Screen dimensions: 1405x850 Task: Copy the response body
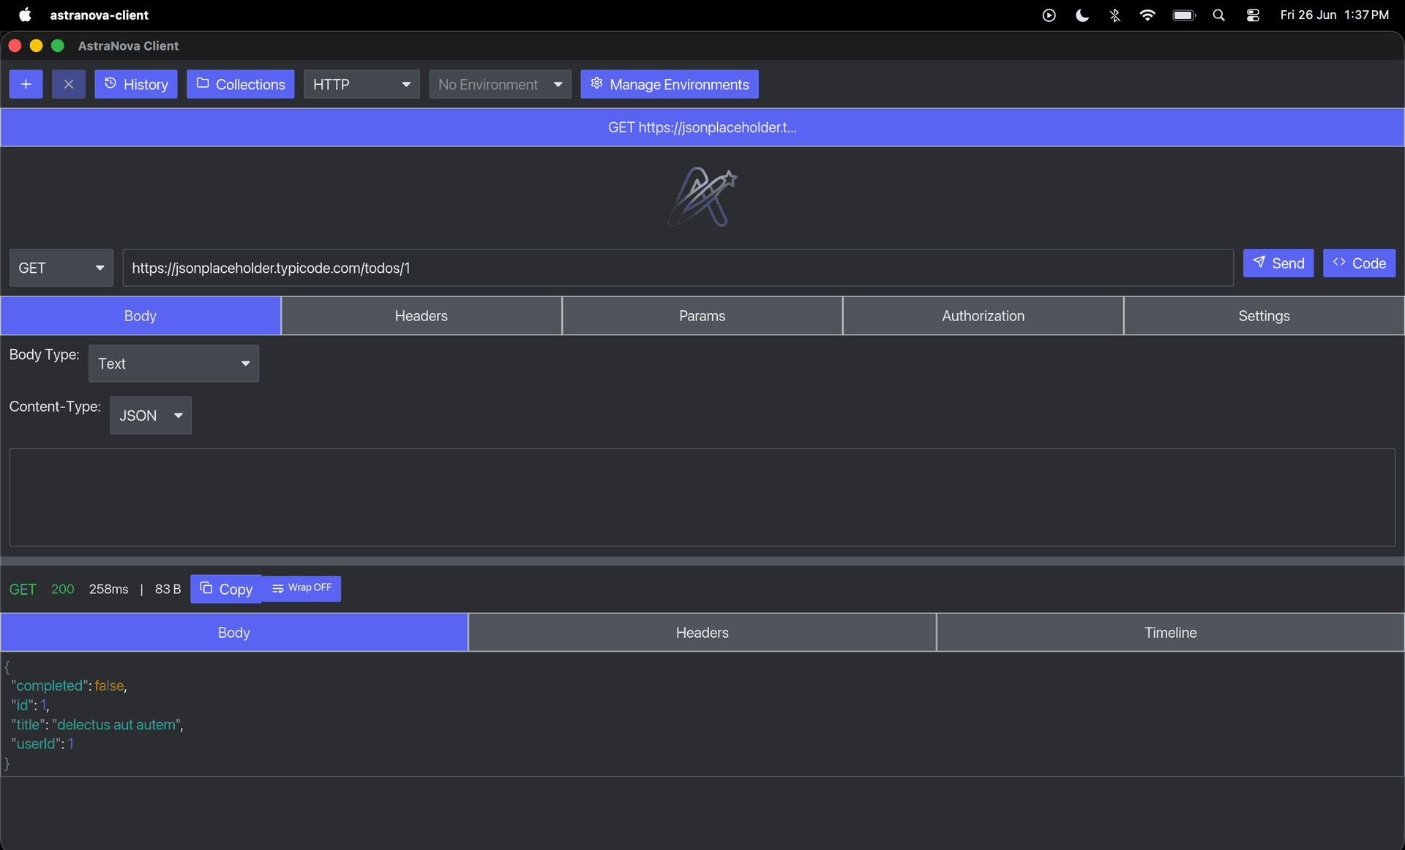tap(226, 589)
